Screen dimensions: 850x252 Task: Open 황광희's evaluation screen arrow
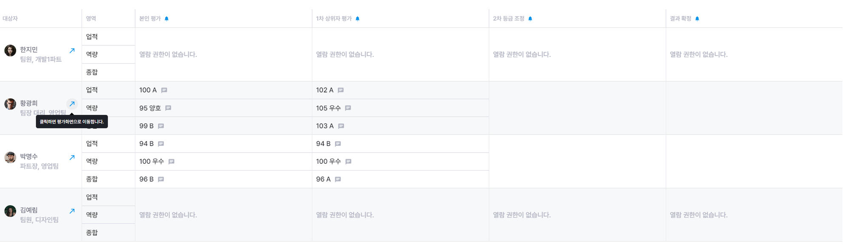click(72, 104)
